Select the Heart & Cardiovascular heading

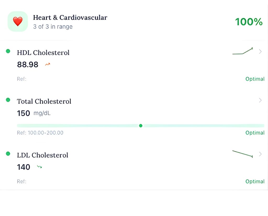70,18
